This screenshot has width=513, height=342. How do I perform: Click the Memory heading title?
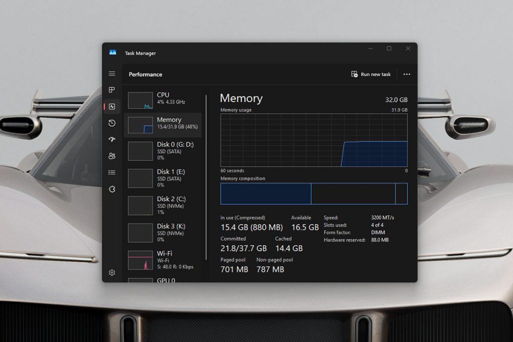pyautogui.click(x=241, y=98)
